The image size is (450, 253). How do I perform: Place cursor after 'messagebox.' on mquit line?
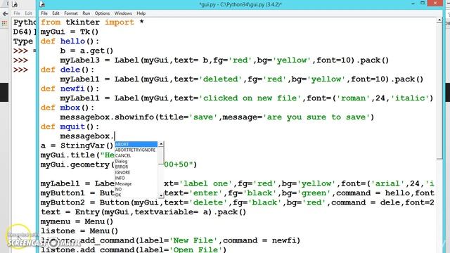tap(115, 136)
